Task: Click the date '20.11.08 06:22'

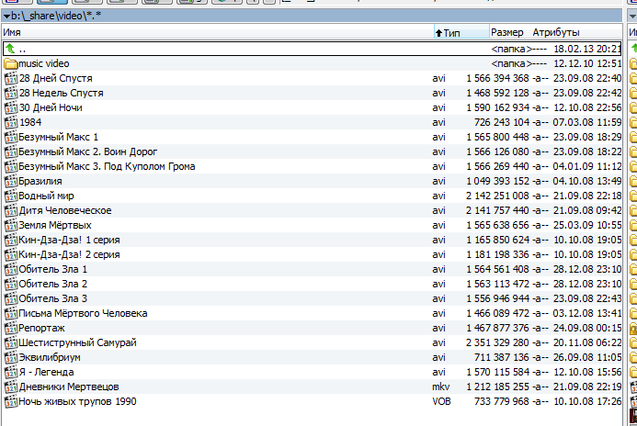Action: pyautogui.click(x=587, y=342)
